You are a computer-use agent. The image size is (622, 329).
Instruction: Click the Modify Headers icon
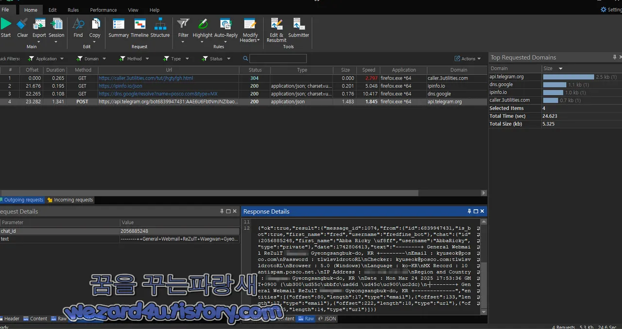(250, 24)
